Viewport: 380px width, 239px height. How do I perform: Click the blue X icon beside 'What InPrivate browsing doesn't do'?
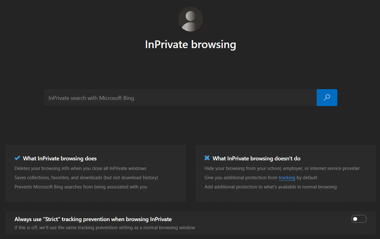coord(207,158)
